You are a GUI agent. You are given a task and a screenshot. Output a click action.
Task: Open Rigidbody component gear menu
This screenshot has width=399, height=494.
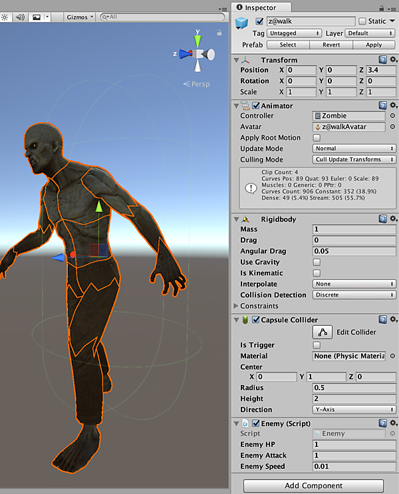coord(393,219)
